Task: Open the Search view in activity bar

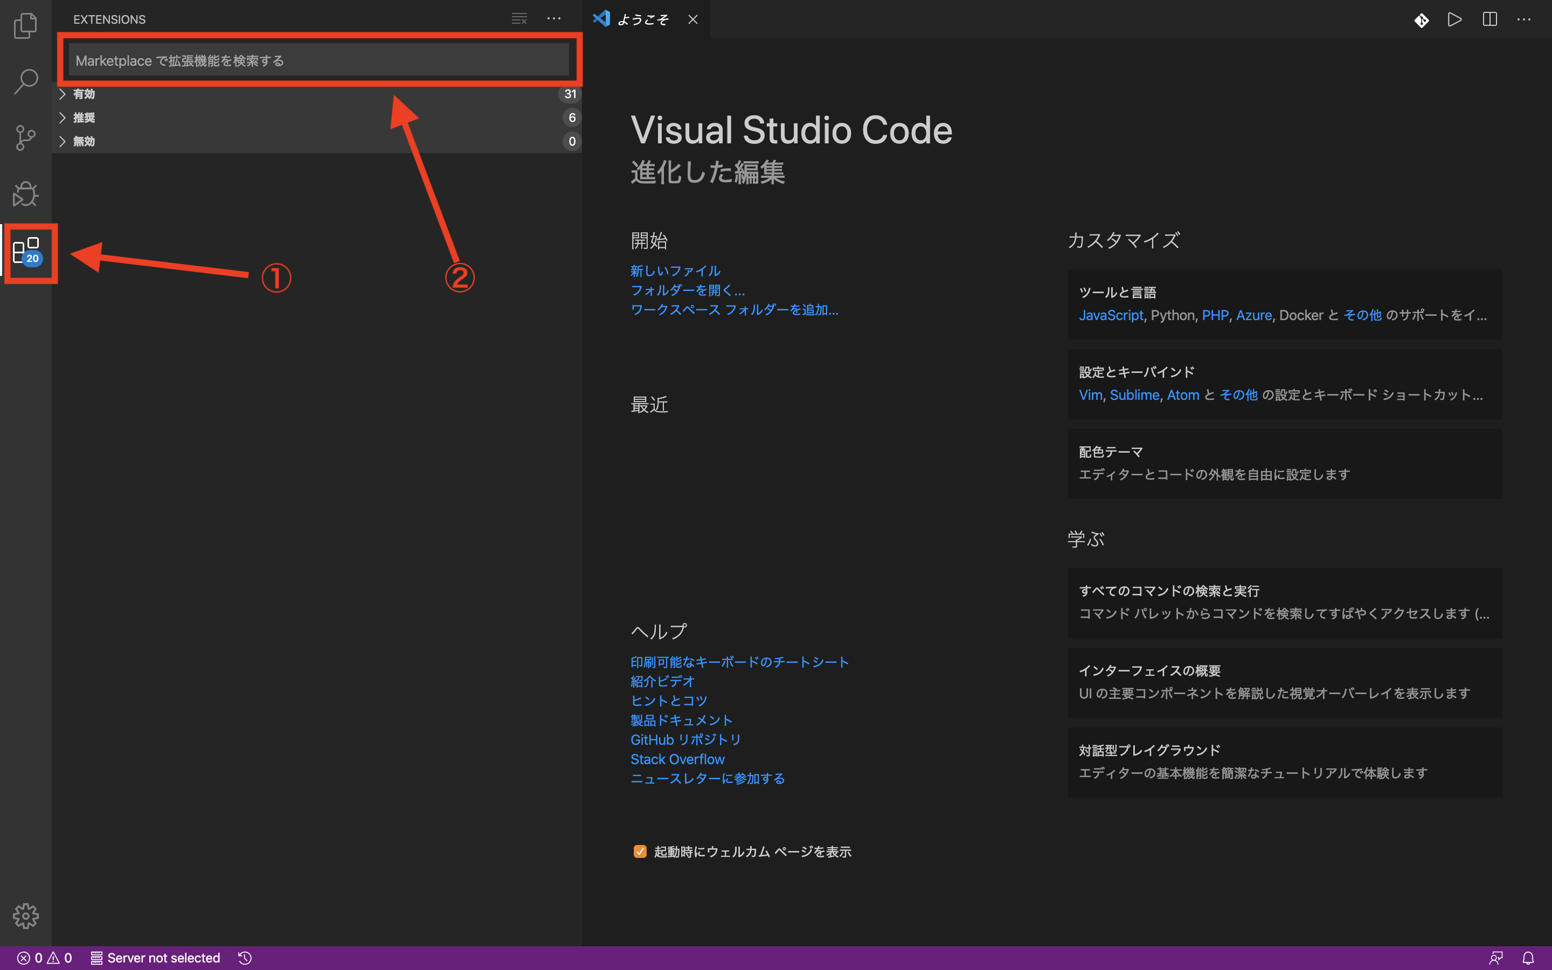Action: point(26,81)
